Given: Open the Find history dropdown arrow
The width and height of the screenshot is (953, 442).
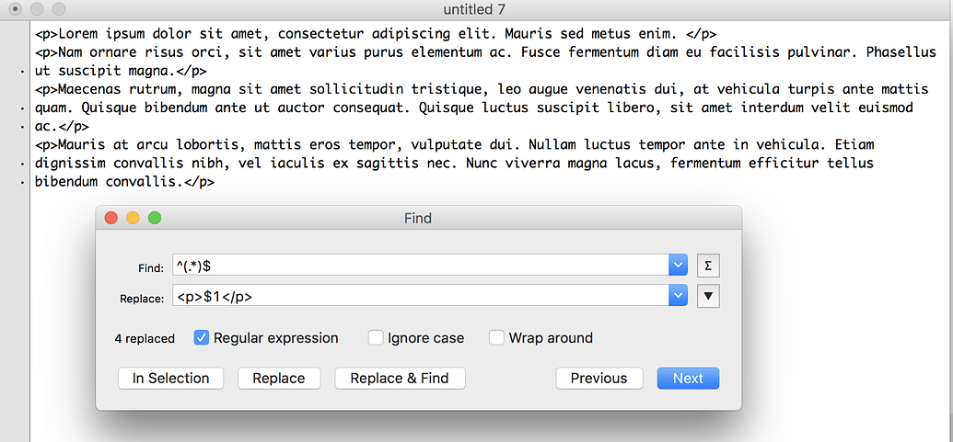Looking at the screenshot, I should pyautogui.click(x=678, y=266).
